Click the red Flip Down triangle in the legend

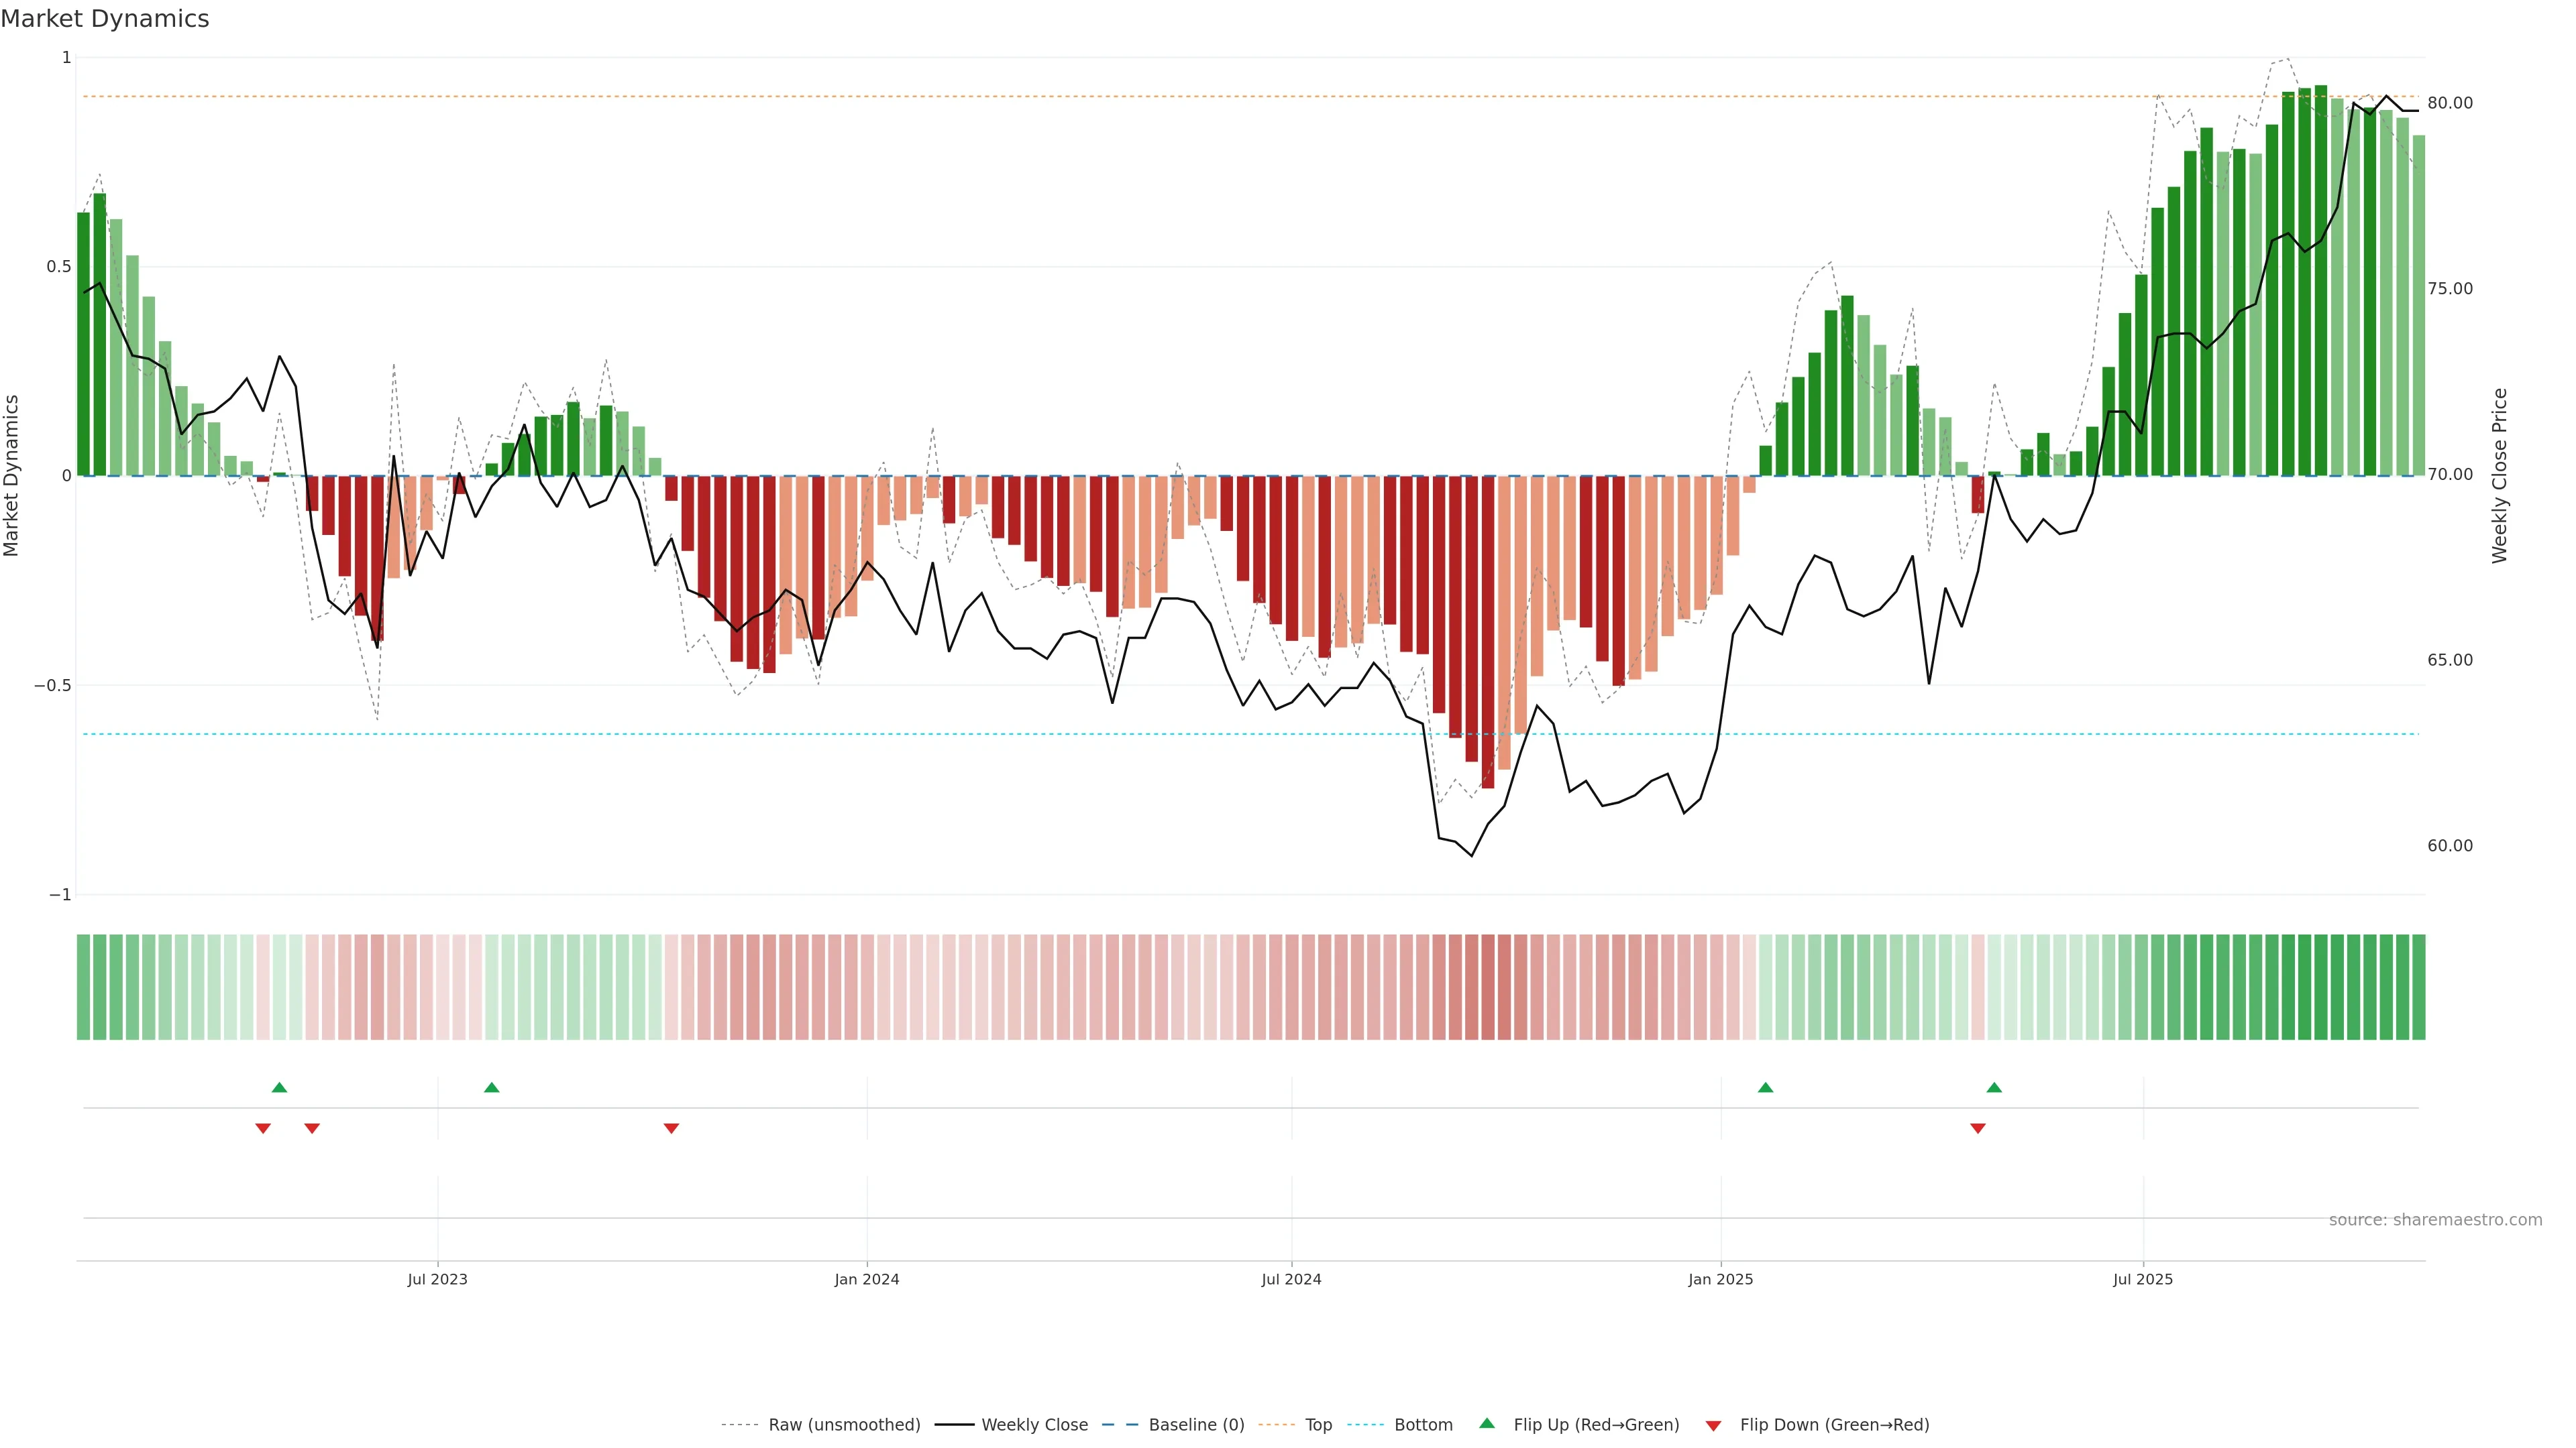(x=1713, y=1426)
